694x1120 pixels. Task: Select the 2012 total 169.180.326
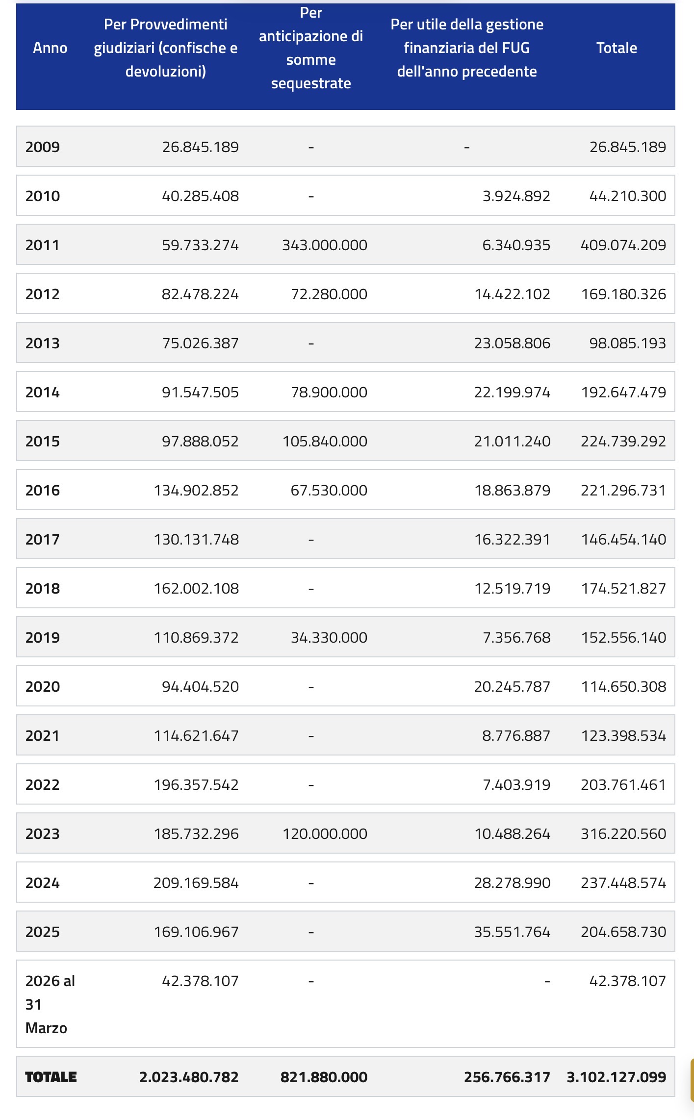coord(623,294)
